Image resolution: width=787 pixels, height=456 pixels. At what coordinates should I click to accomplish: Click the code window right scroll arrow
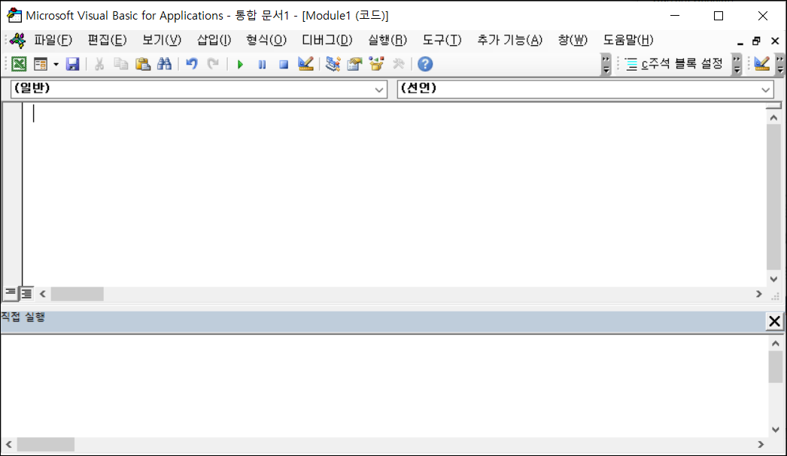tap(759, 293)
